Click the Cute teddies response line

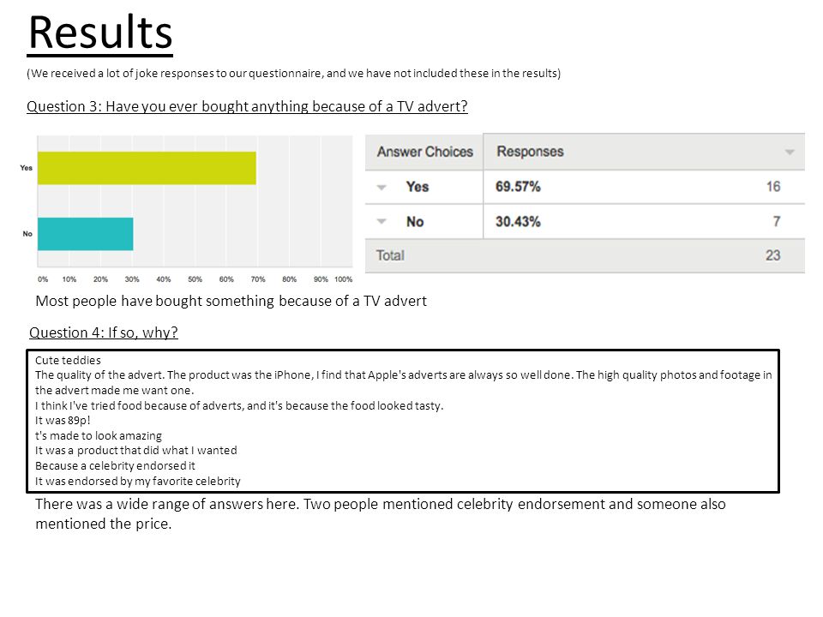68,361
